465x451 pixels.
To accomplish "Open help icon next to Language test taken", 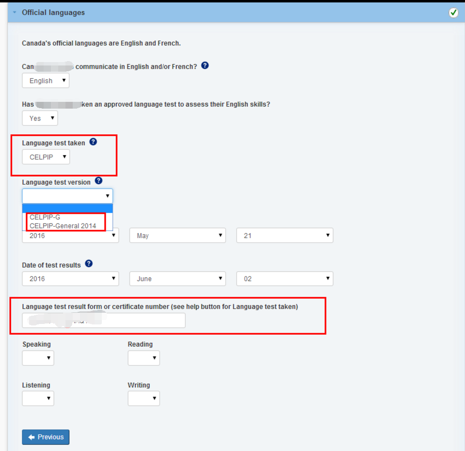I will pos(93,142).
